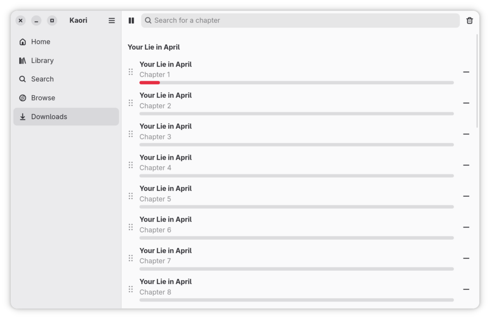
Task: Select the "Chapter 2" label text
Action: tap(155, 106)
